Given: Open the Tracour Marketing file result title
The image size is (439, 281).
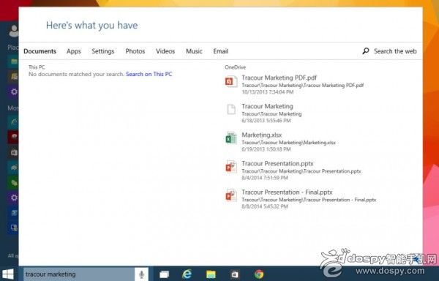Looking at the screenshot, I should 267,106.
